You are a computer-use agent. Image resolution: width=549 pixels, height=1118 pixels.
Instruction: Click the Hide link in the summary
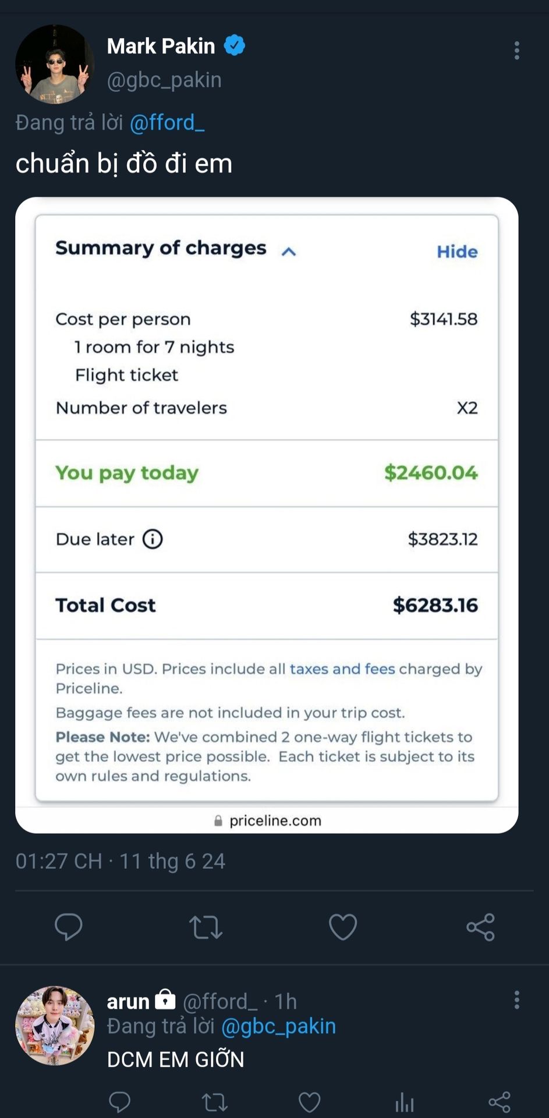click(457, 252)
